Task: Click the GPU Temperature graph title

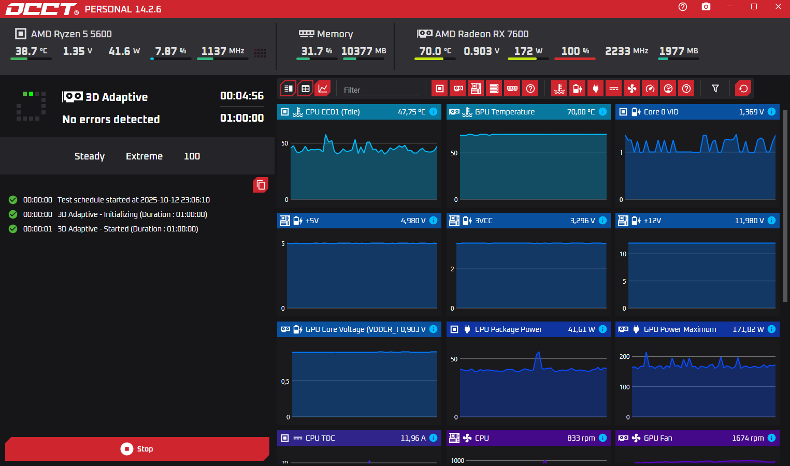Action: click(505, 112)
